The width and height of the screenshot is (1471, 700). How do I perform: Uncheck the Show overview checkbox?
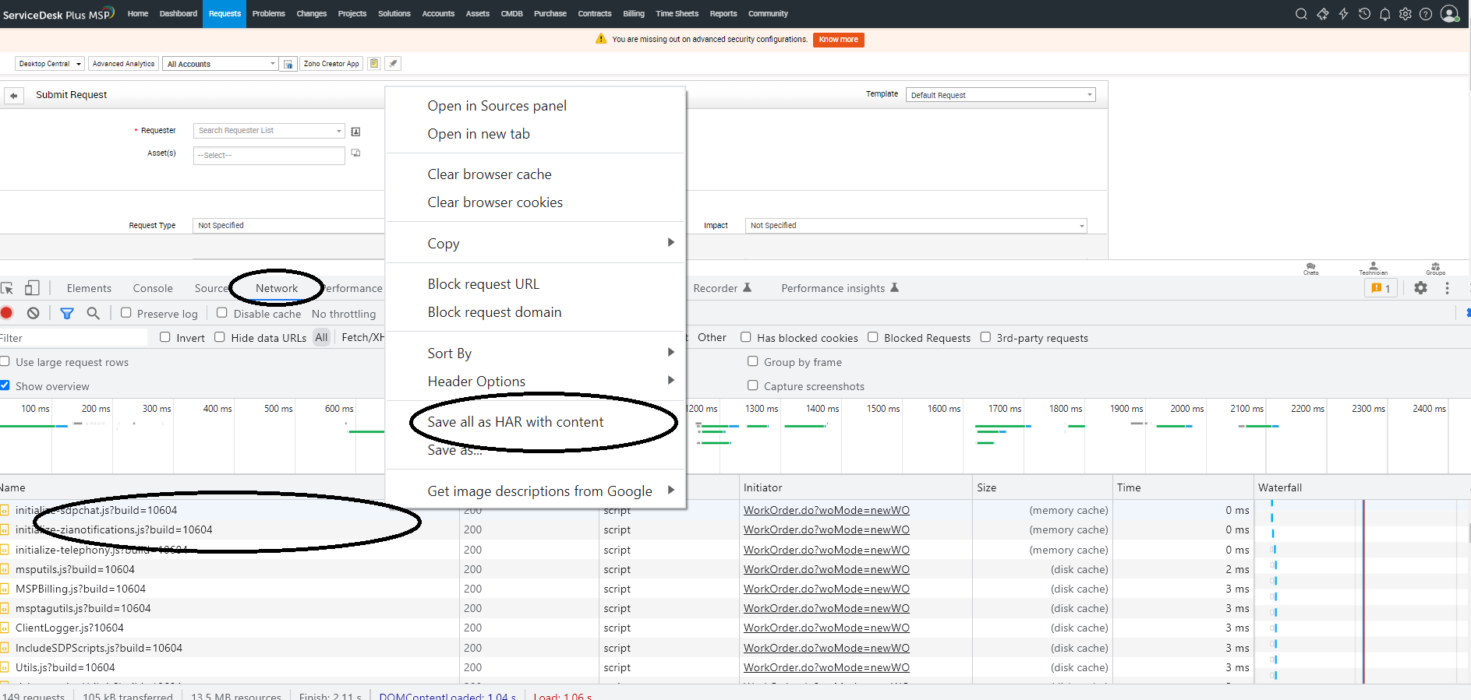coord(5,385)
